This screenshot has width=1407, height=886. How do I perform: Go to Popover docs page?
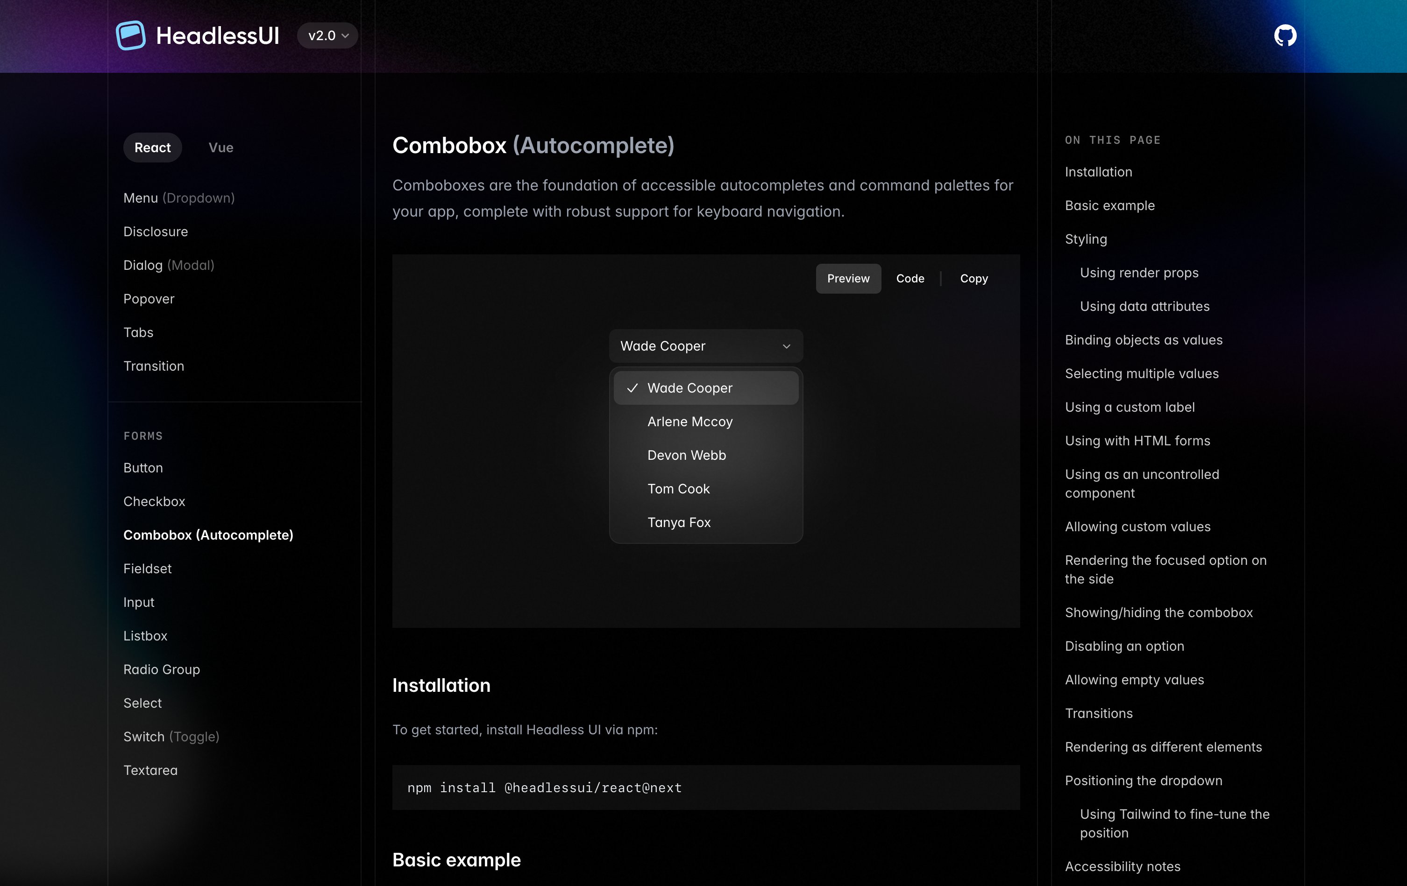pos(149,299)
